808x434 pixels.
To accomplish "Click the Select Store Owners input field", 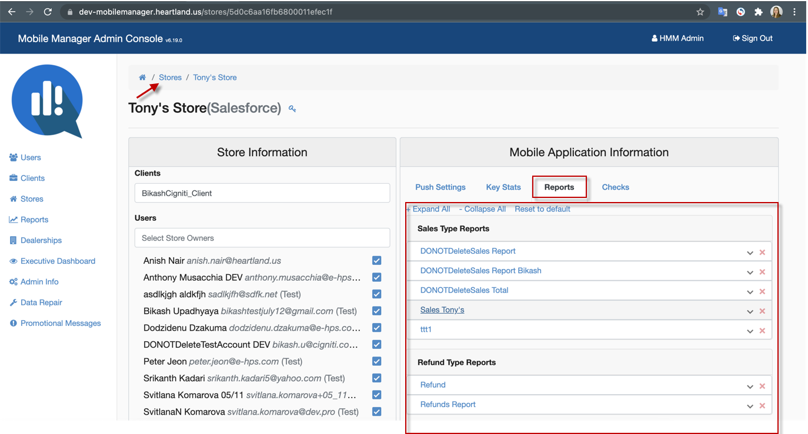I will click(x=262, y=238).
